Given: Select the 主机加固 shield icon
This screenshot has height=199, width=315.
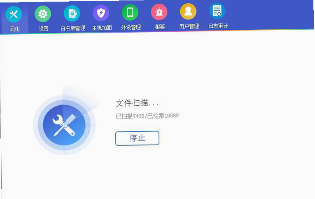Looking at the screenshot, I should [101, 13].
